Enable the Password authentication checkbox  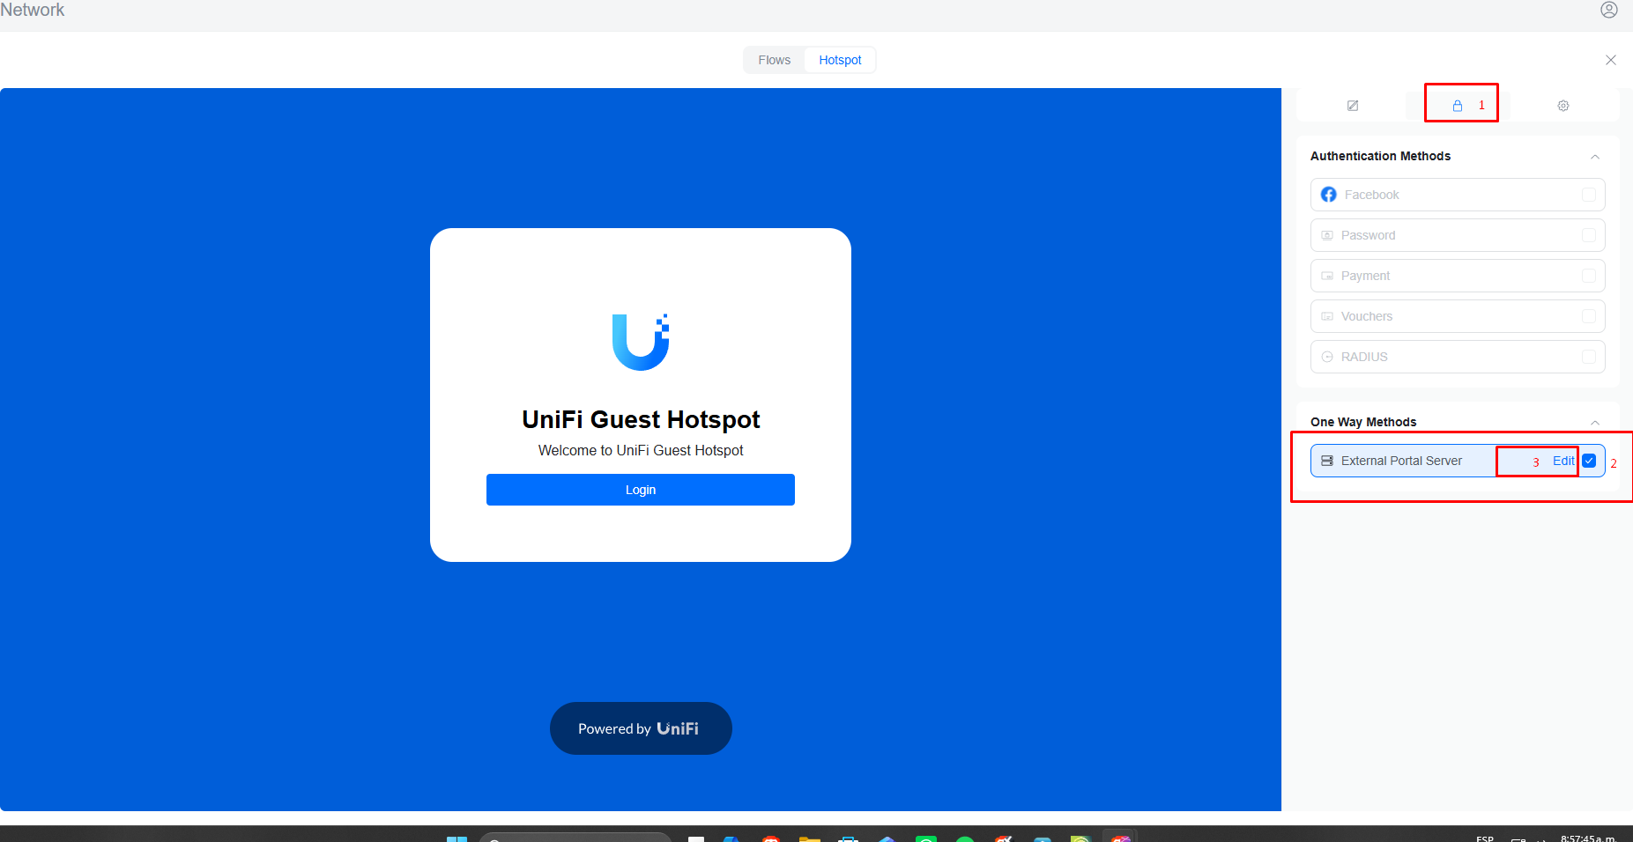[x=1589, y=235]
